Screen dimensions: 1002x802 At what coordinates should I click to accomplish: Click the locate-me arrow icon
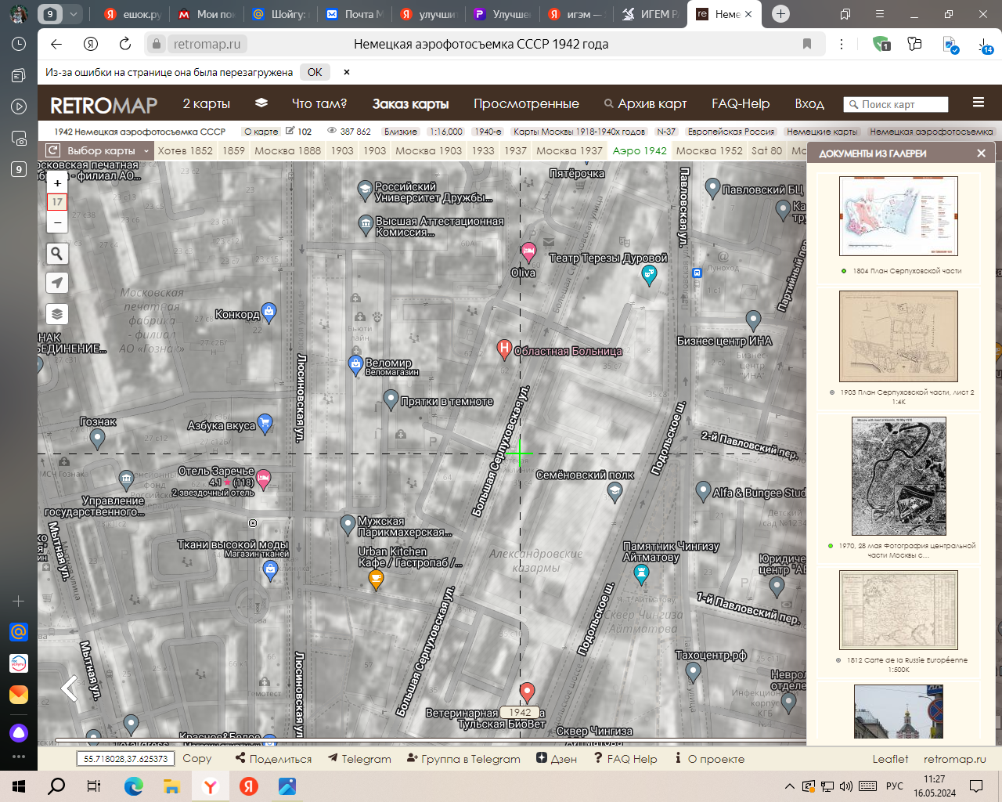(57, 283)
